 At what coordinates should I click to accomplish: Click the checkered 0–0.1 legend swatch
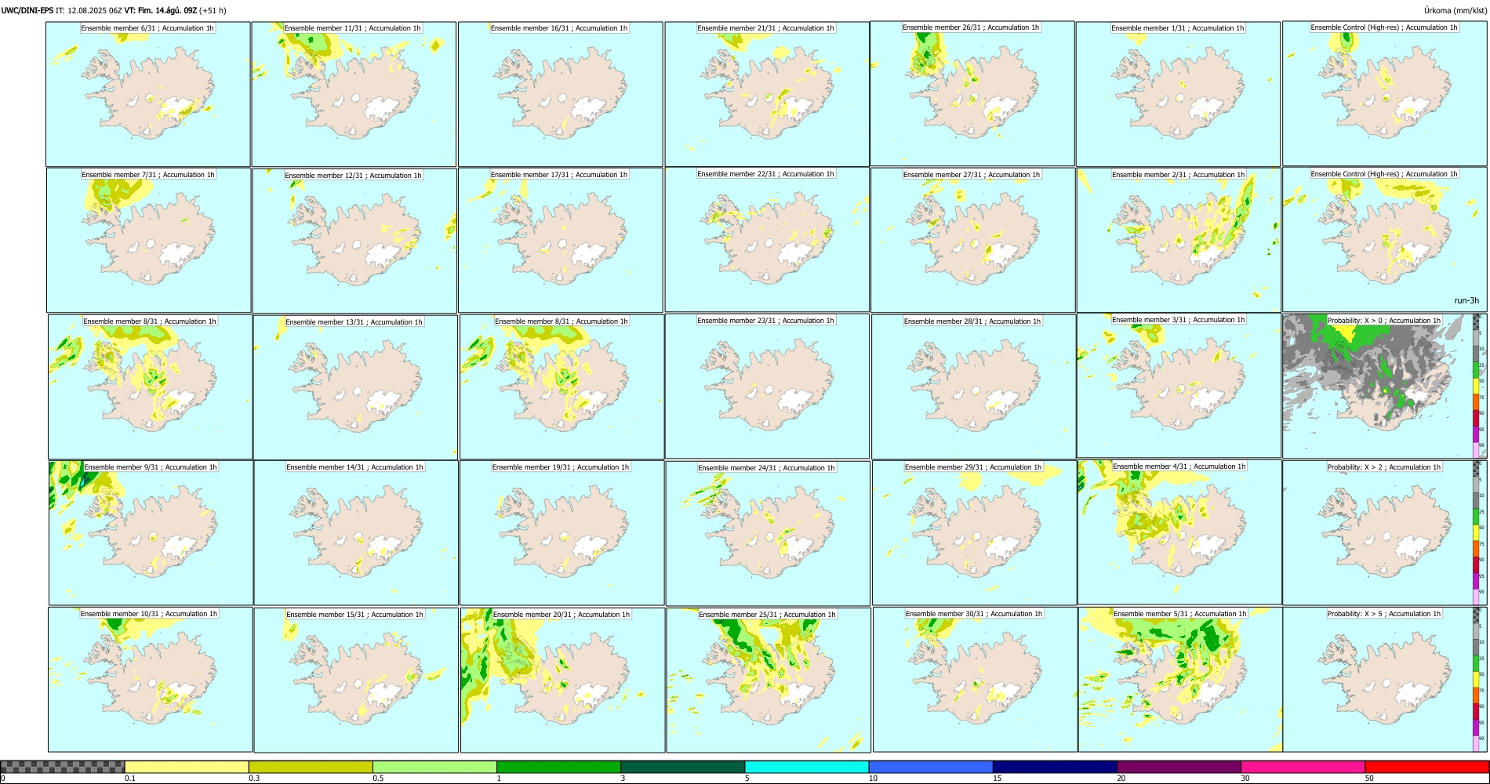pyautogui.click(x=63, y=767)
